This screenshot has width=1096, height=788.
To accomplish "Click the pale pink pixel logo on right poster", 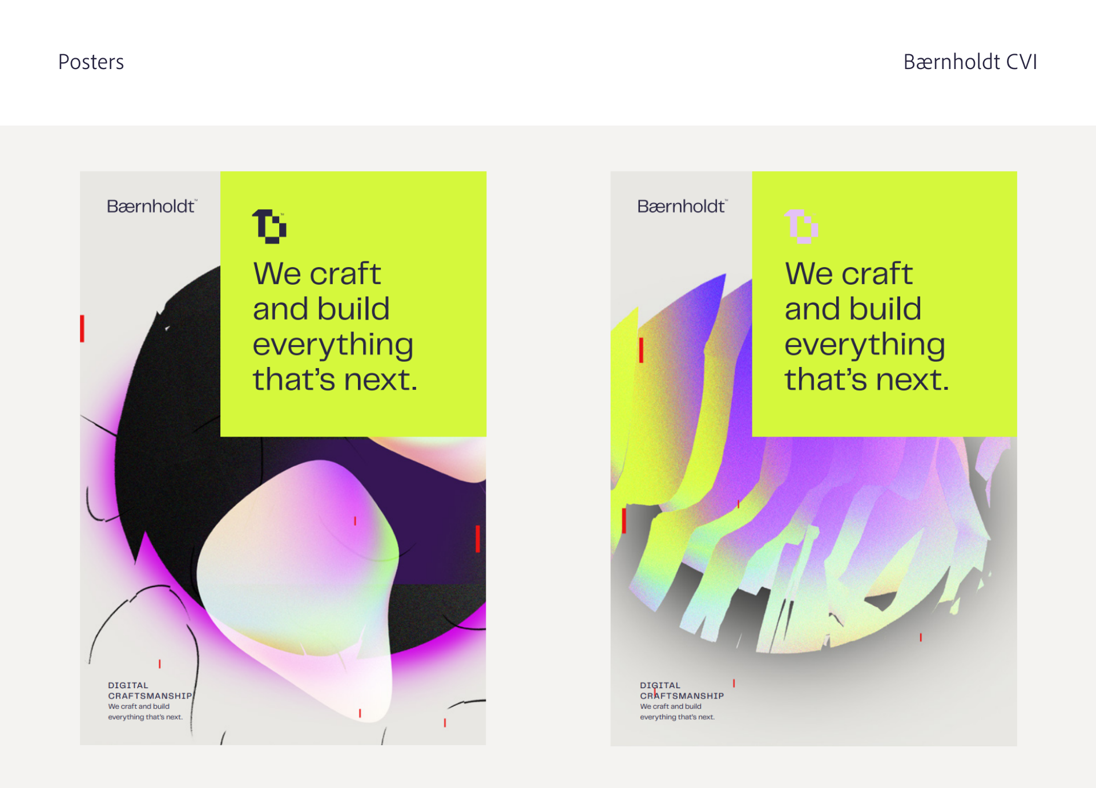I will coord(801,227).
